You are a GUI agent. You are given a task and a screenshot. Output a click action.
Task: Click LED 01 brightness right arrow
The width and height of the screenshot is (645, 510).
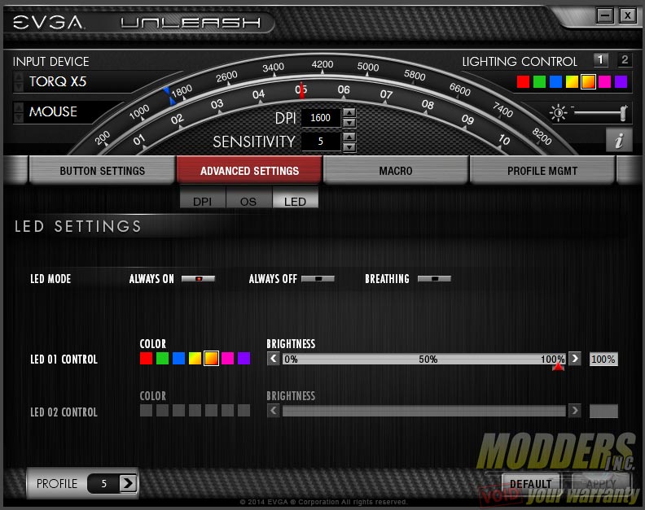click(x=575, y=359)
